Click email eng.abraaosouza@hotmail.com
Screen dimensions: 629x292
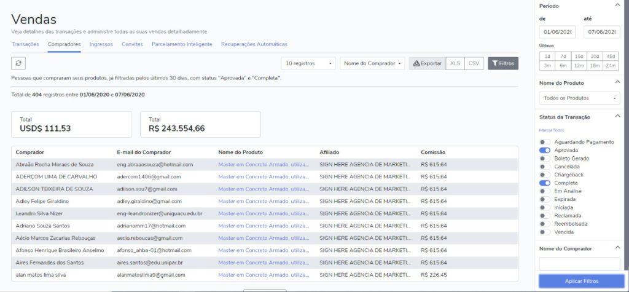155,164
